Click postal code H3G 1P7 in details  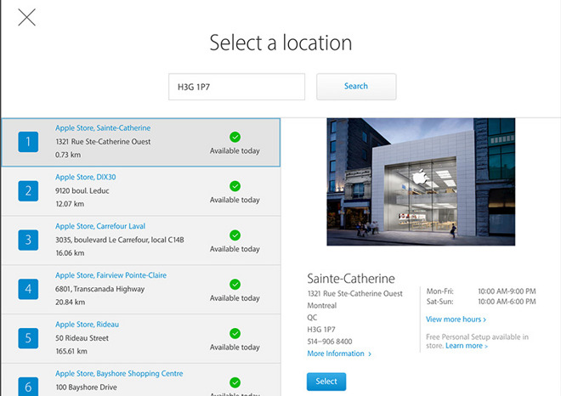(321, 330)
